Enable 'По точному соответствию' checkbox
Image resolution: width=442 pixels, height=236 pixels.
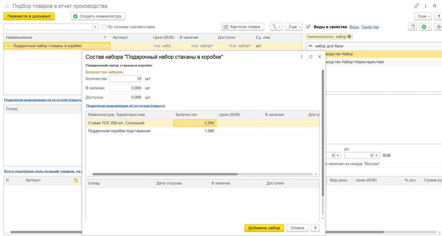[104, 27]
